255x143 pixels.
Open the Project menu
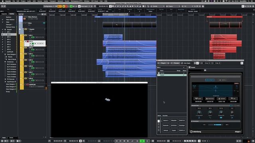click(23, 1)
